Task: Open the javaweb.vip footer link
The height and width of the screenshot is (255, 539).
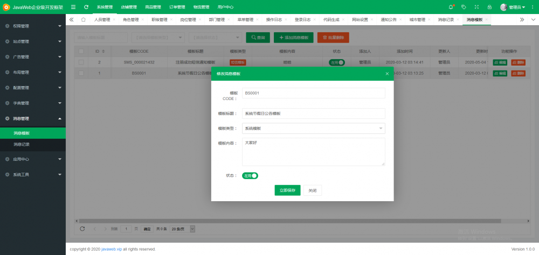Action: [112, 249]
